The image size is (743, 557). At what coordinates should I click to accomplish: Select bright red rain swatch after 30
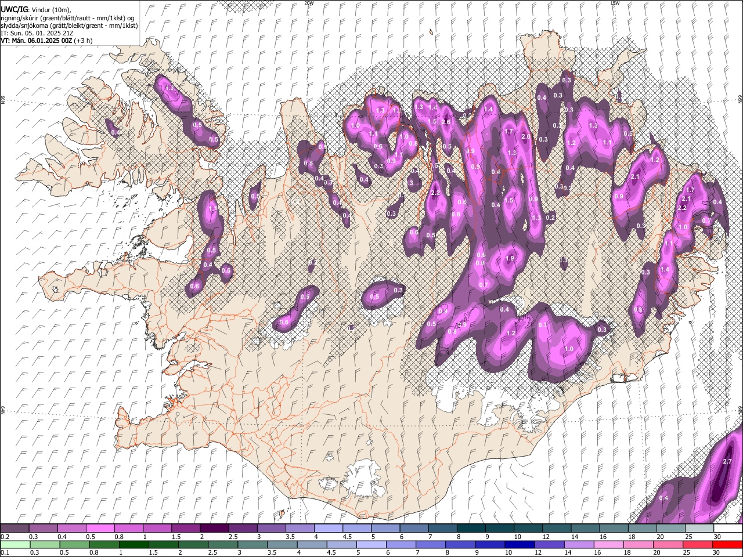pyautogui.click(x=727, y=544)
